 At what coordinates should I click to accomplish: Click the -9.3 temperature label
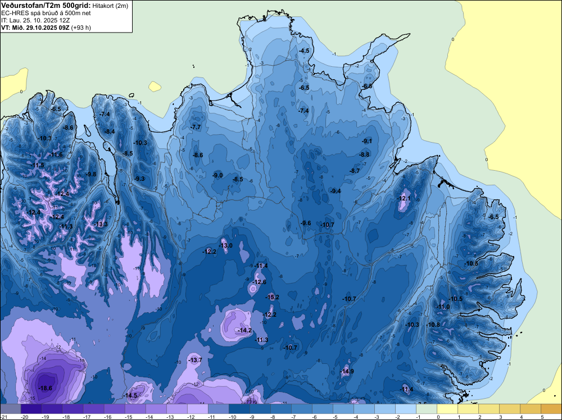(x=139, y=179)
